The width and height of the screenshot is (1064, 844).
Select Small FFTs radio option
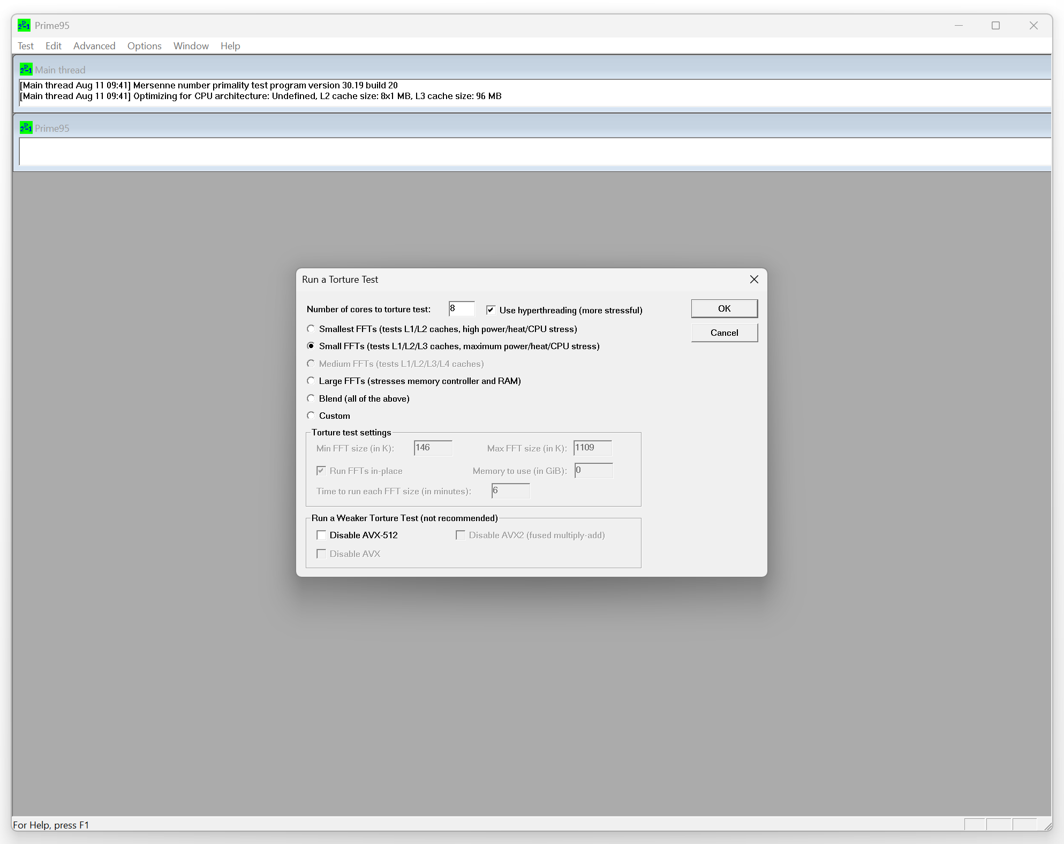coord(311,346)
